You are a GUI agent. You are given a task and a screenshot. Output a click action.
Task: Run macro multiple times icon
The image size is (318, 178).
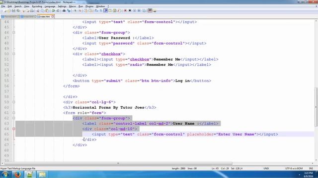pos(139,10)
